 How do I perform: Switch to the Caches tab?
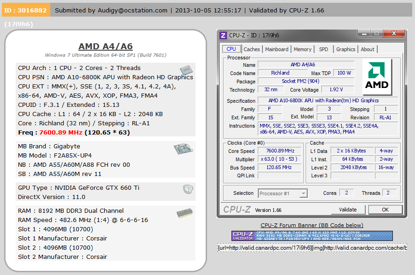(252, 49)
